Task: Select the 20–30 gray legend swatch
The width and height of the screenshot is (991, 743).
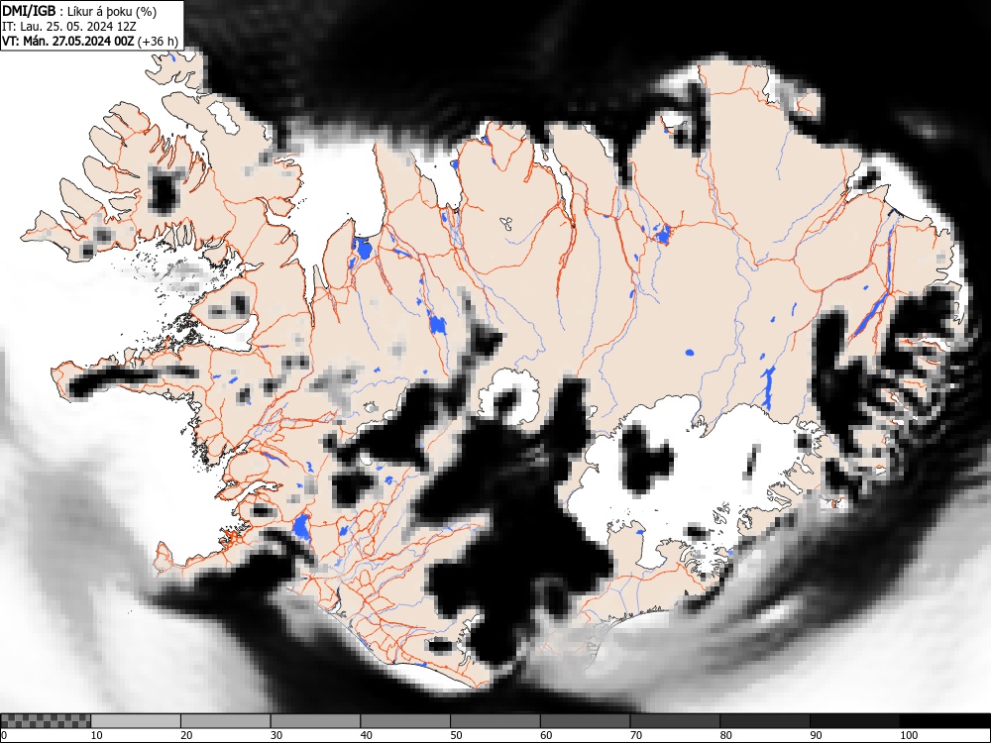Action: [226, 721]
